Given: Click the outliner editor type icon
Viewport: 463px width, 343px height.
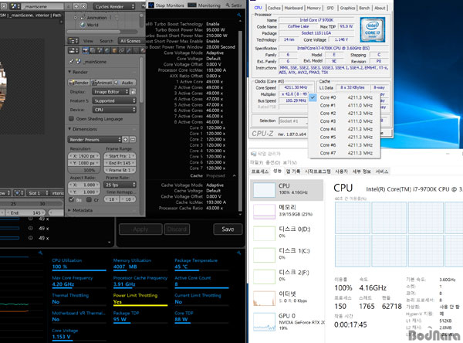Looking at the screenshot, I should (x=73, y=41).
